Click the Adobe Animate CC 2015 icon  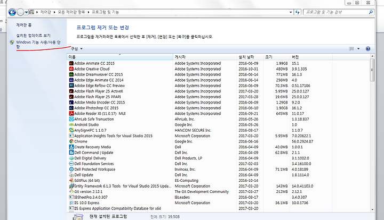coord(71,63)
